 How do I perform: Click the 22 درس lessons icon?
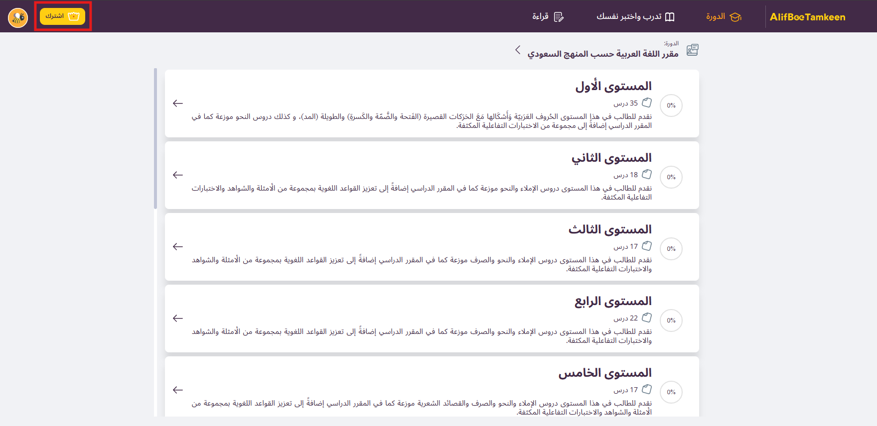point(647,318)
